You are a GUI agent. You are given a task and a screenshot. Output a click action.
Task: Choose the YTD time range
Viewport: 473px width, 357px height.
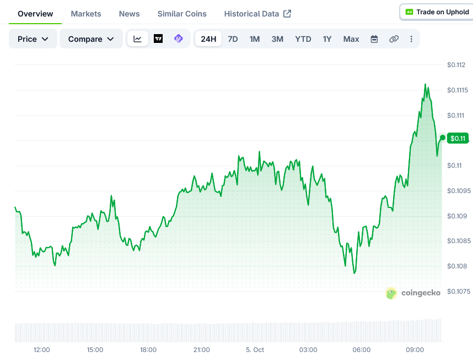(303, 39)
